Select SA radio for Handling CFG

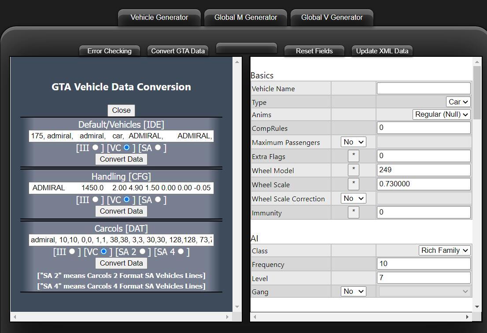(x=158, y=199)
